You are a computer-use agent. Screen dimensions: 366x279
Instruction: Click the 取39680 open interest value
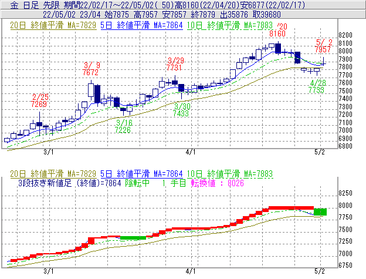point(266,15)
